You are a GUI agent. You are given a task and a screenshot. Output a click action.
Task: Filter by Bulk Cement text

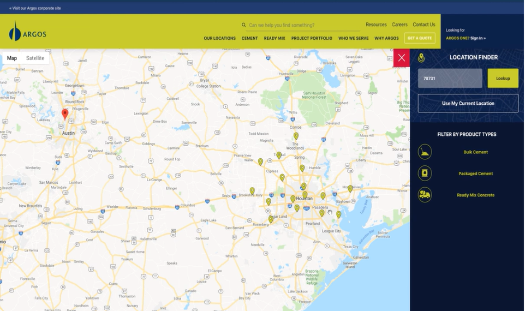[x=475, y=152]
